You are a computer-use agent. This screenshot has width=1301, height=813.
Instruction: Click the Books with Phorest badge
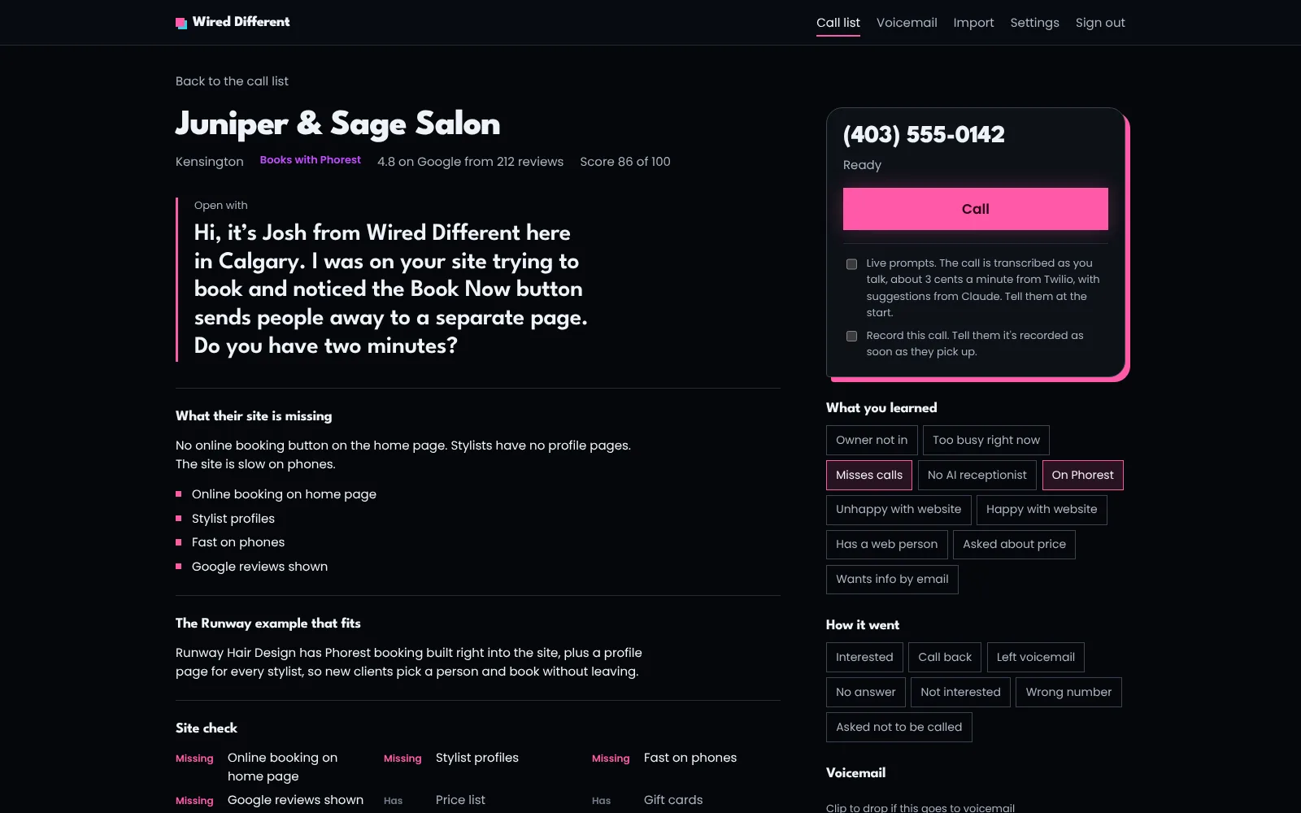coord(311,160)
